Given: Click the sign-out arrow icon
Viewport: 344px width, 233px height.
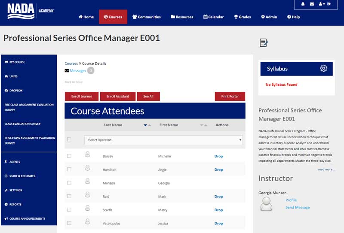Looking at the screenshot, I should [329, 4].
